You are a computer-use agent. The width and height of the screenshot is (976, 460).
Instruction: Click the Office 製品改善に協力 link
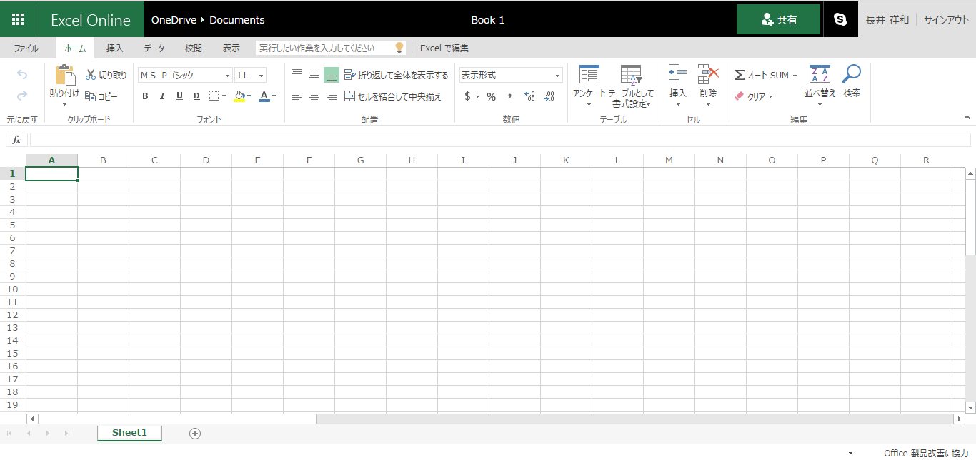[926, 453]
